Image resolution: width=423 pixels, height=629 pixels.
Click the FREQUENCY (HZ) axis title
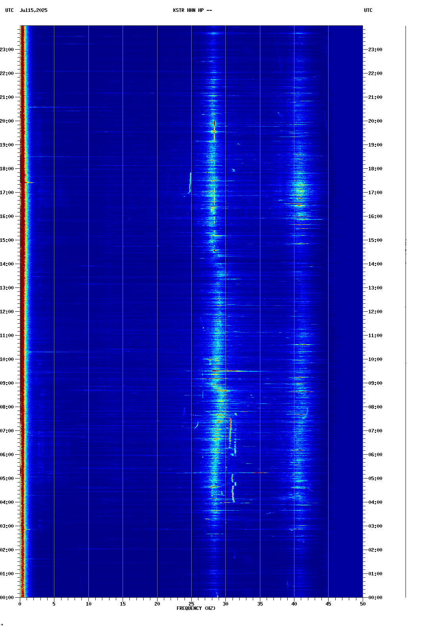pyautogui.click(x=196, y=608)
